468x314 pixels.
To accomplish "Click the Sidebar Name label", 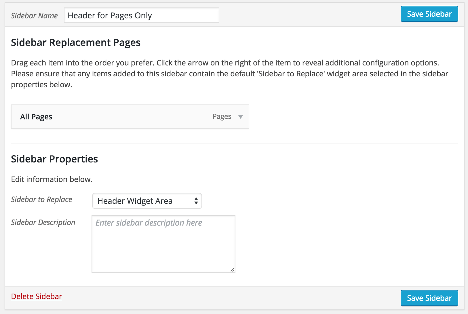I will coord(34,15).
